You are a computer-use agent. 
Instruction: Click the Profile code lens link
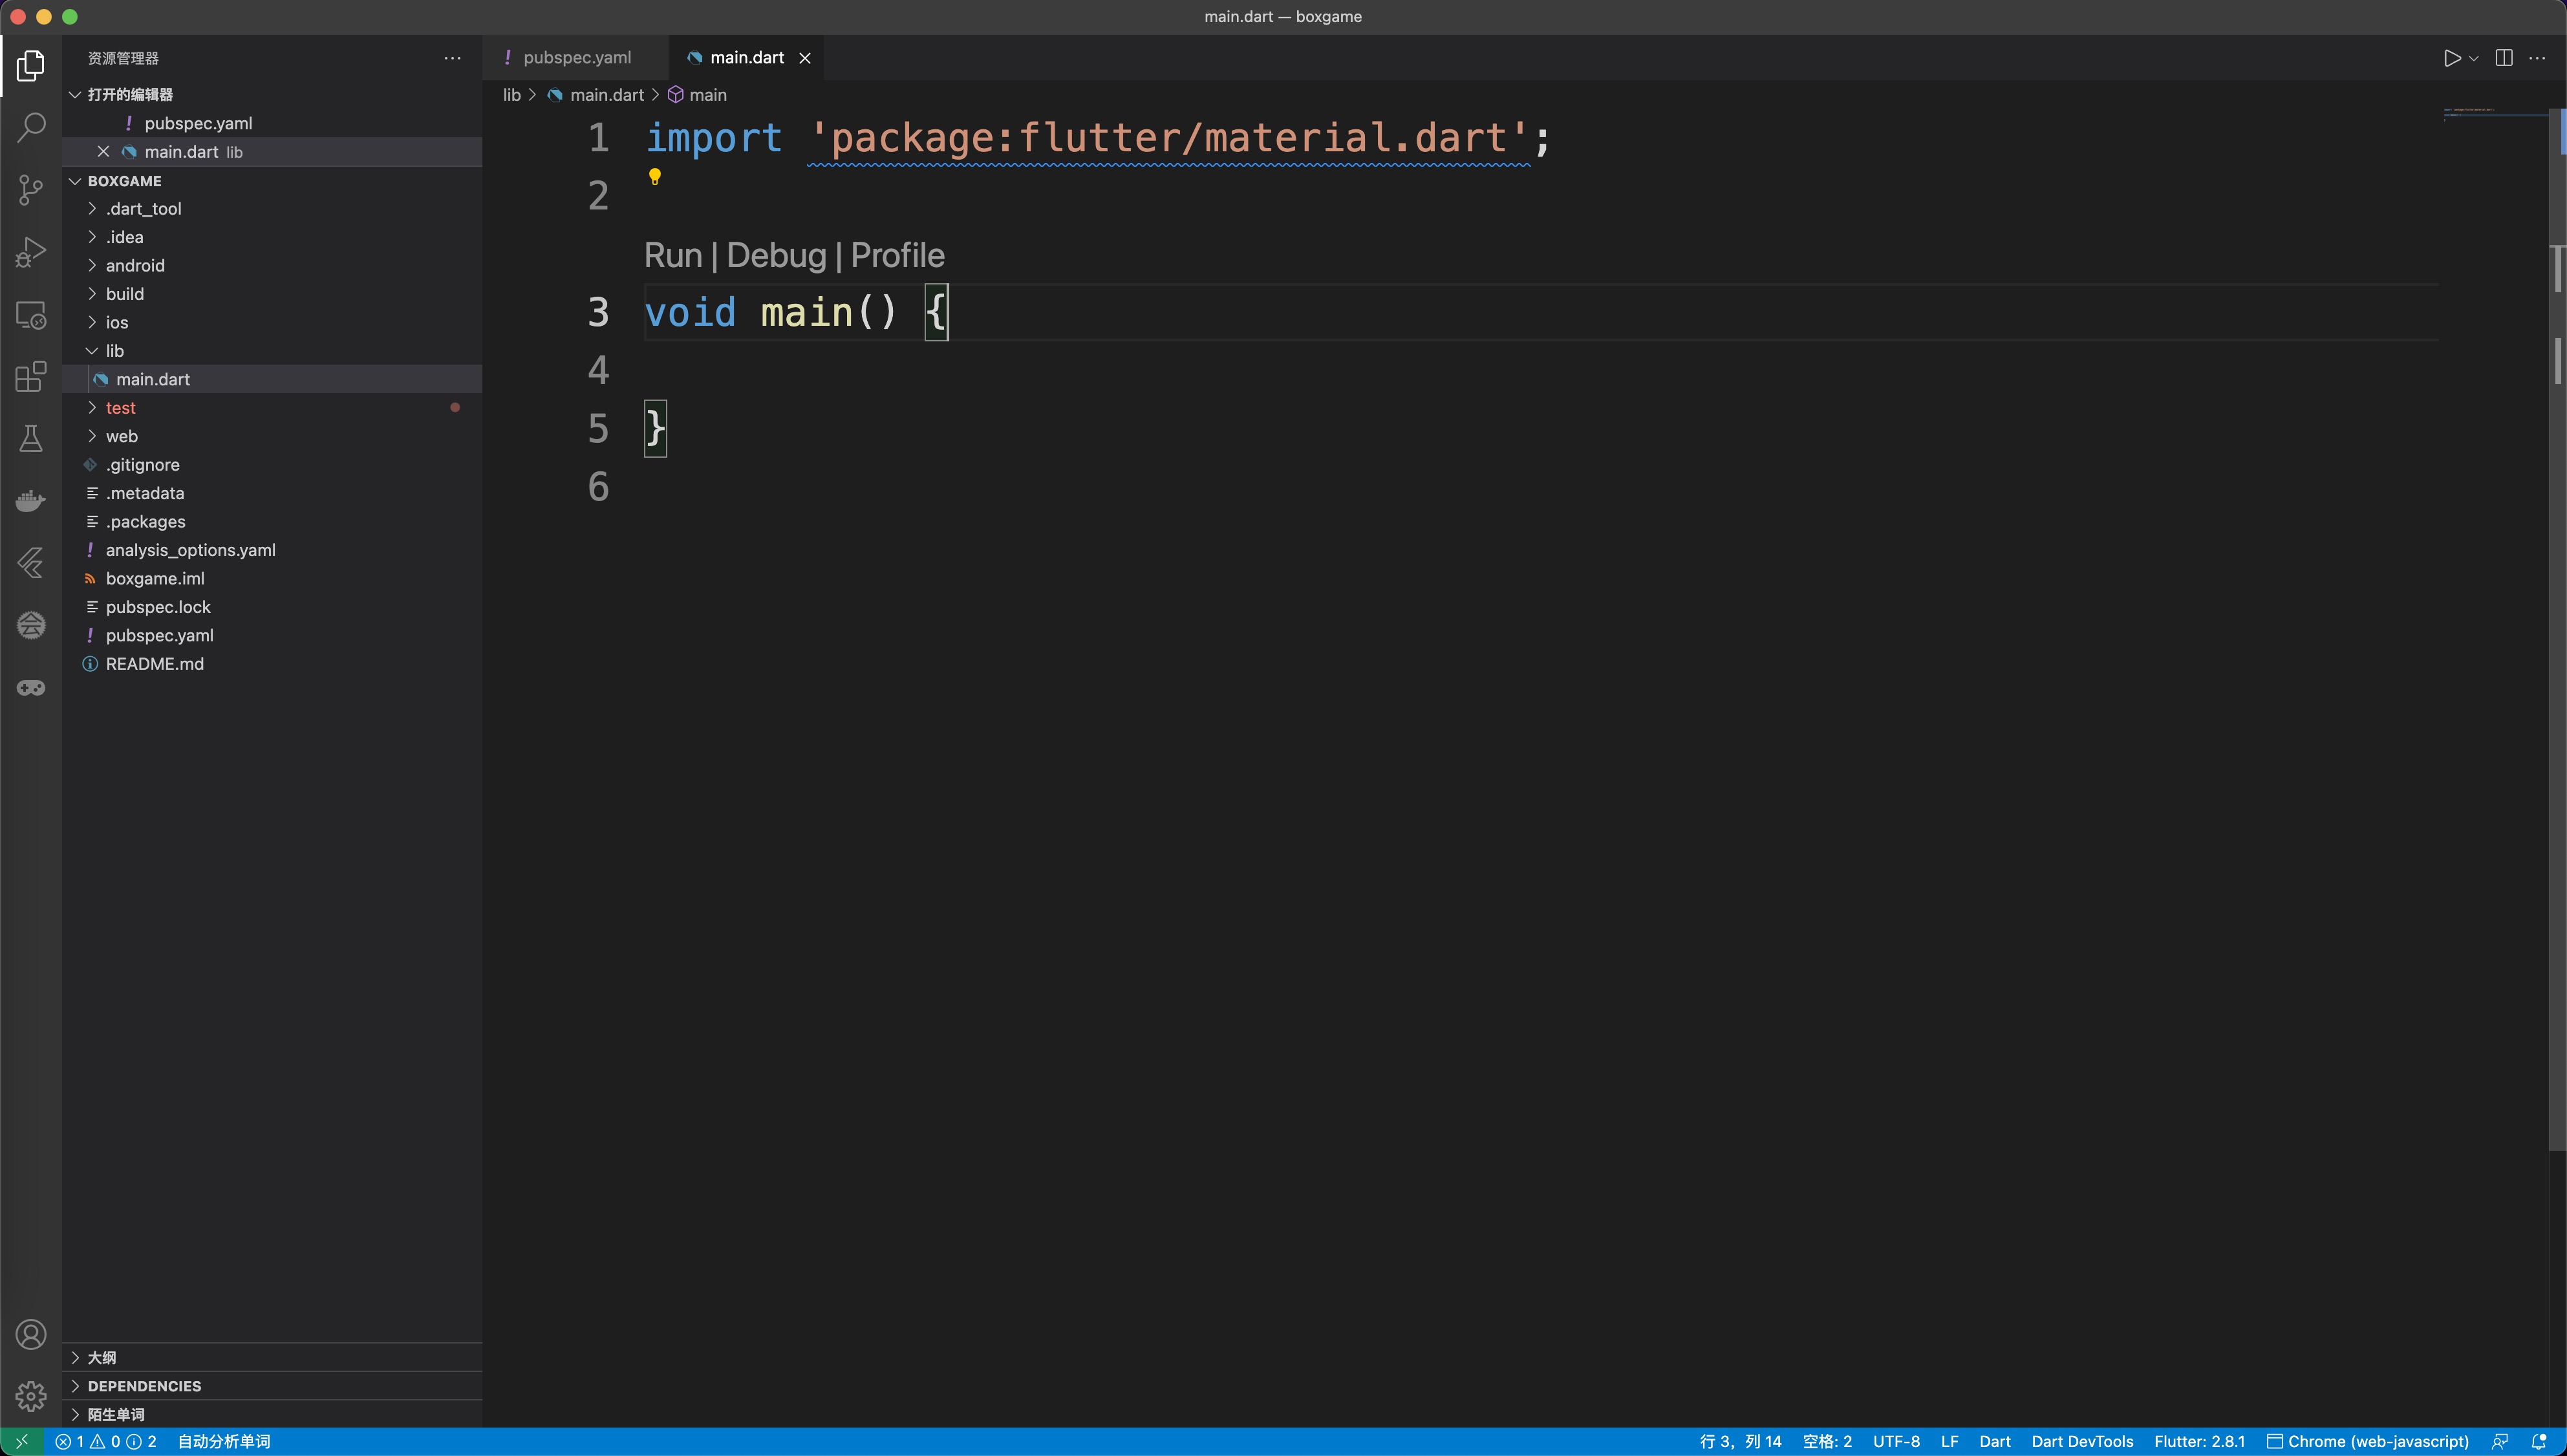897,256
